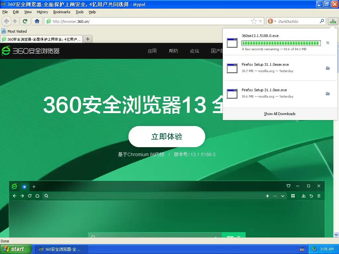Click the refresh icon in mockup toolbar
Screen dimensions: 339x254
click(30, 196)
